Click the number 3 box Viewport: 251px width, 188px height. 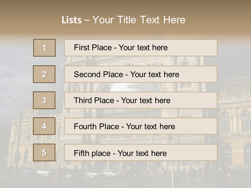[44, 100]
